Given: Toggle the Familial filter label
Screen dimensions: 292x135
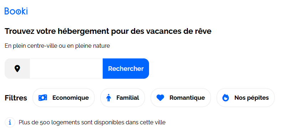Looking at the screenshot, I should coord(128,98).
